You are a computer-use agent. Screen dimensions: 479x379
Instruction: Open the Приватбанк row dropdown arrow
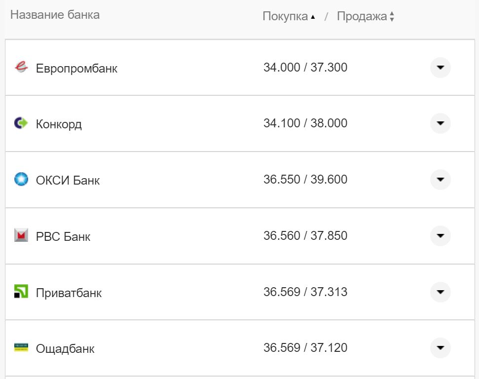coord(440,292)
